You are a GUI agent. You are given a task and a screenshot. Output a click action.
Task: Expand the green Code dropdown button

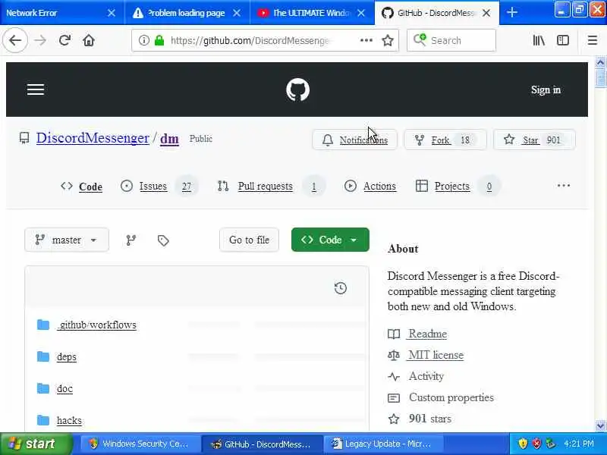pos(330,240)
